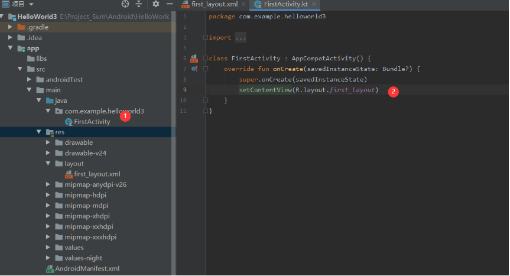Expand the androidTest folder
The width and height of the screenshot is (510, 276).
(30, 79)
